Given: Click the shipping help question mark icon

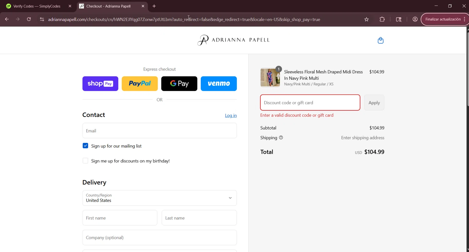Looking at the screenshot, I should coord(281,138).
